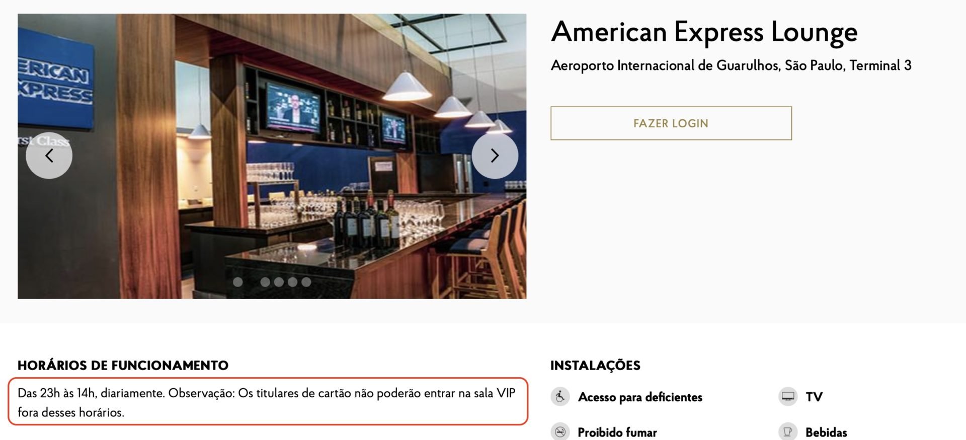Select the first carousel dot indicator
This screenshot has width=966, height=440.
coord(238,282)
